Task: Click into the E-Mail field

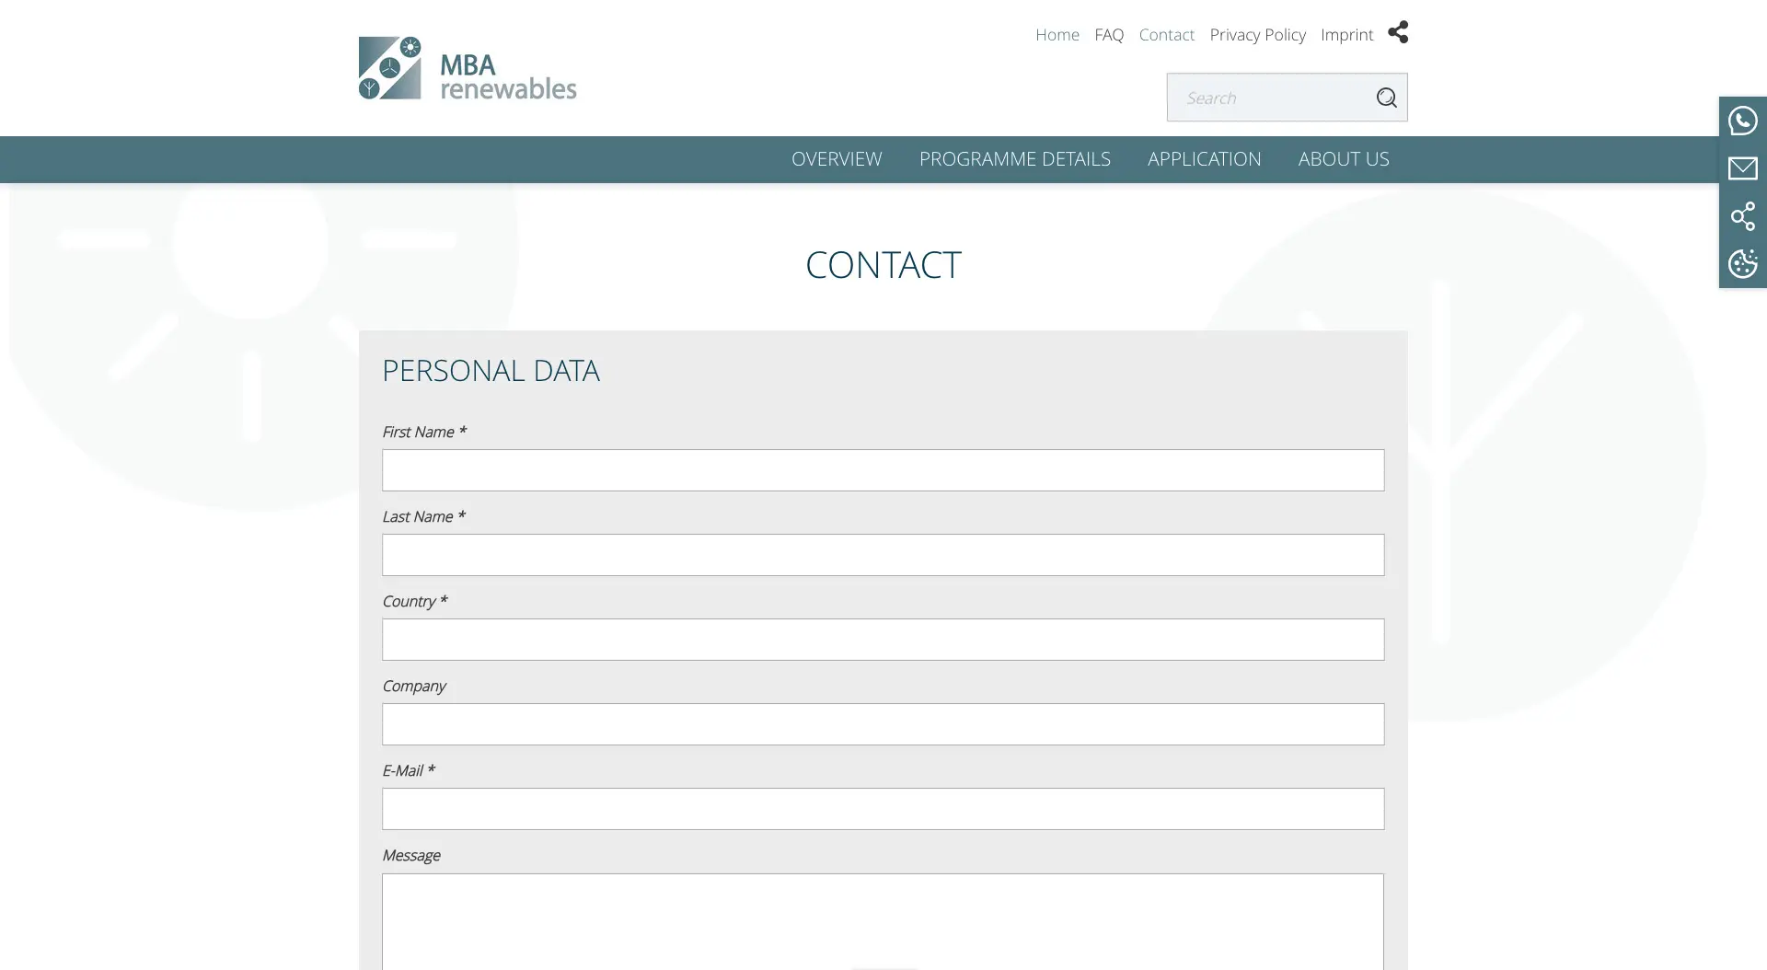Action: (883, 809)
